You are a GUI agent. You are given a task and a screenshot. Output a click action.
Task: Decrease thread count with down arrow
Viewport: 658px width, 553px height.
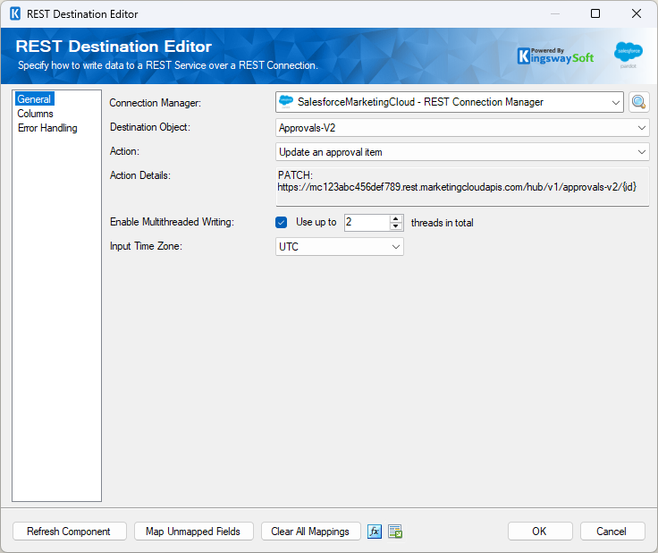396,226
